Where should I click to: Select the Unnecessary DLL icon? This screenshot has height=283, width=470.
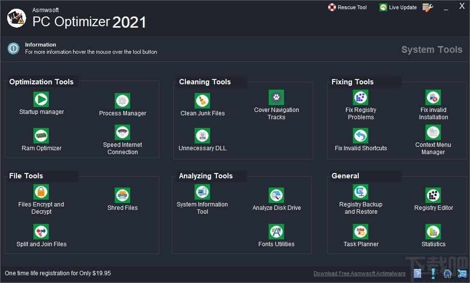[202, 136]
